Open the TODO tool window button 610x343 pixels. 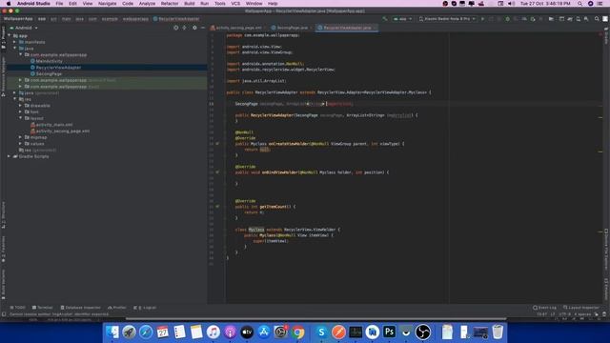(17, 308)
